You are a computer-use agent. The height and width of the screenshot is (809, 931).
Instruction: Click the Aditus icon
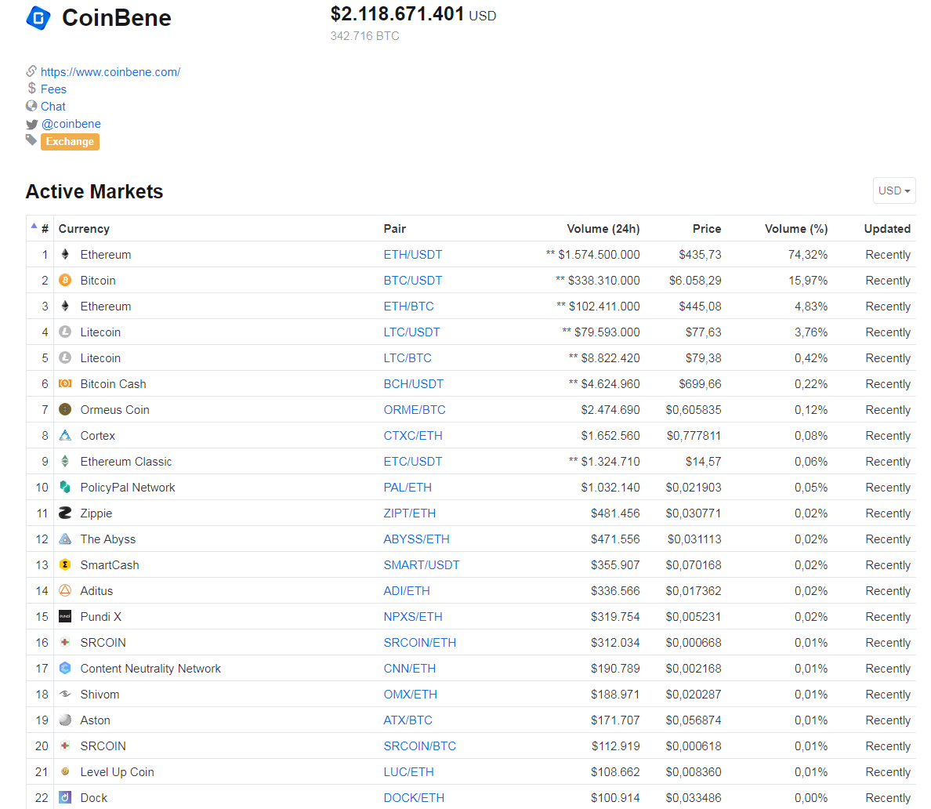coord(65,590)
